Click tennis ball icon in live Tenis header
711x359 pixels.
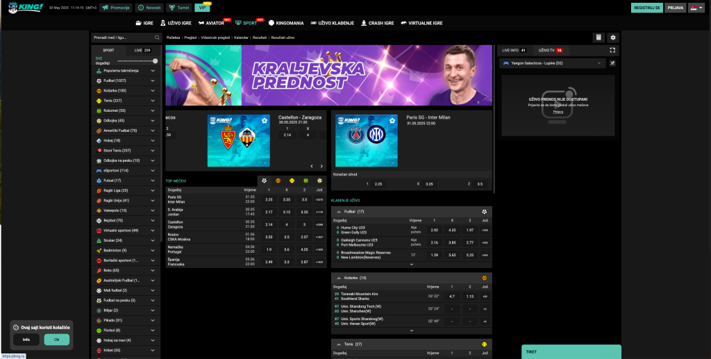pyautogui.click(x=484, y=344)
